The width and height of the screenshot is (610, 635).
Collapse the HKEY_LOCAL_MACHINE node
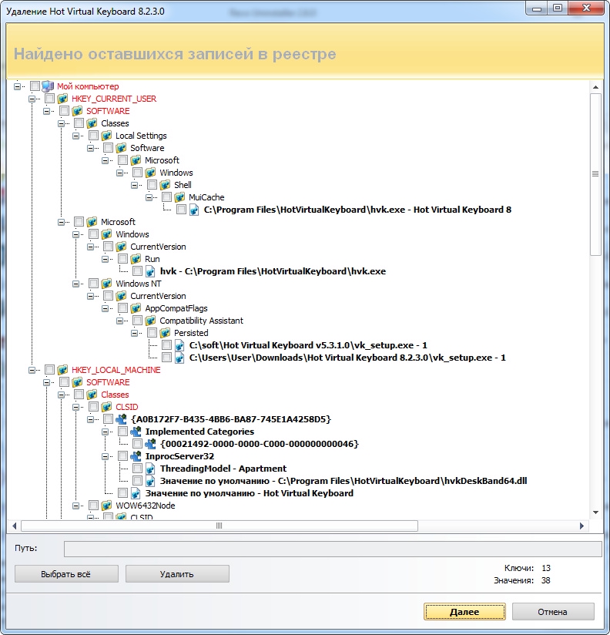coord(32,370)
